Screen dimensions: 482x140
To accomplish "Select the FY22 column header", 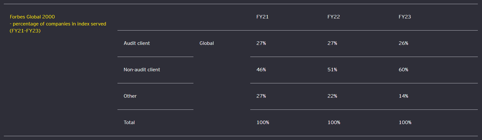I will (x=334, y=17).
